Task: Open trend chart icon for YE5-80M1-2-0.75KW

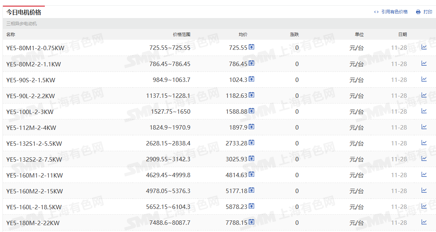Action: click(x=424, y=47)
